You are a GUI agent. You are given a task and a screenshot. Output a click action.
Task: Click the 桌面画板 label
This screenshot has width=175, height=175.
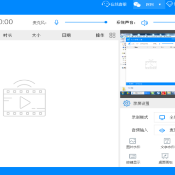165,162
